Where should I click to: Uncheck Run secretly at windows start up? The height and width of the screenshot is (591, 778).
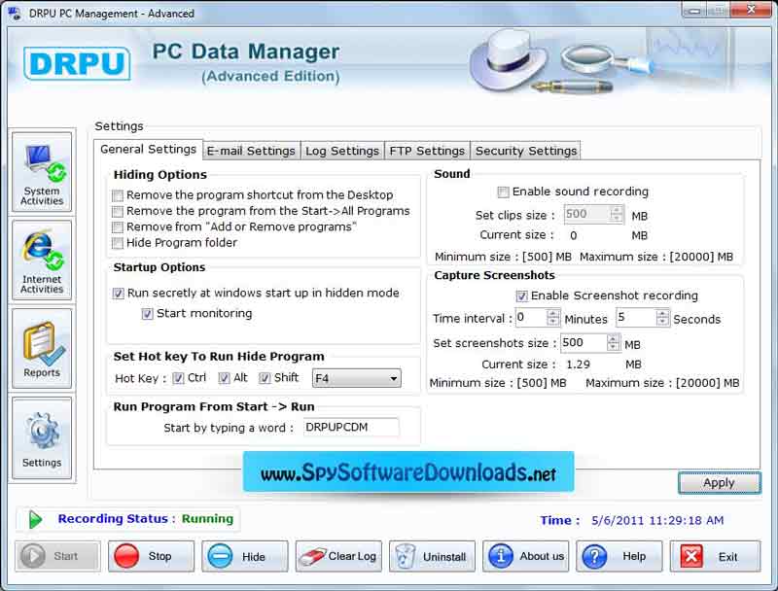click(118, 294)
